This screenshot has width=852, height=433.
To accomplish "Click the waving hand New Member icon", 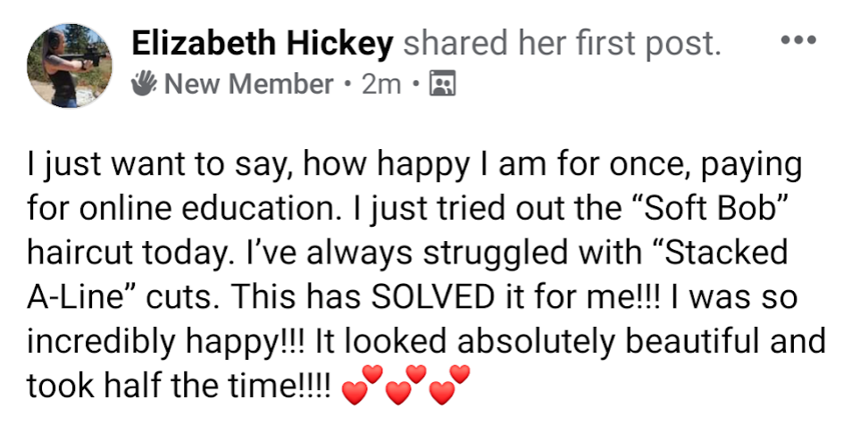I will point(145,84).
